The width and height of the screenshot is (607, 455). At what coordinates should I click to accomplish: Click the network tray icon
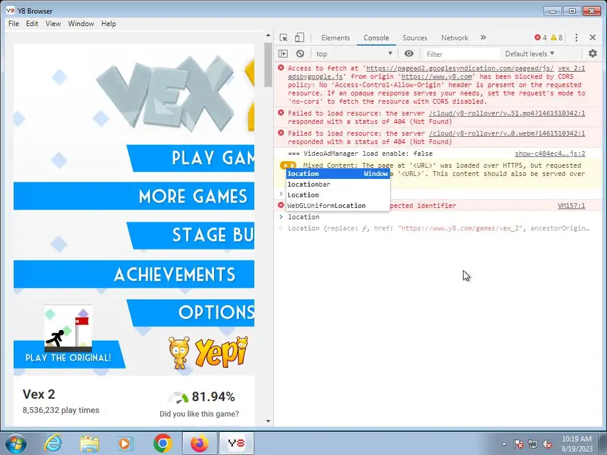click(533, 444)
